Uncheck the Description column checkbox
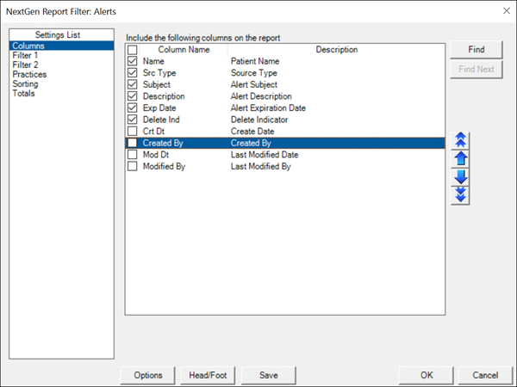Screen dimensions: 517x387 (132, 96)
